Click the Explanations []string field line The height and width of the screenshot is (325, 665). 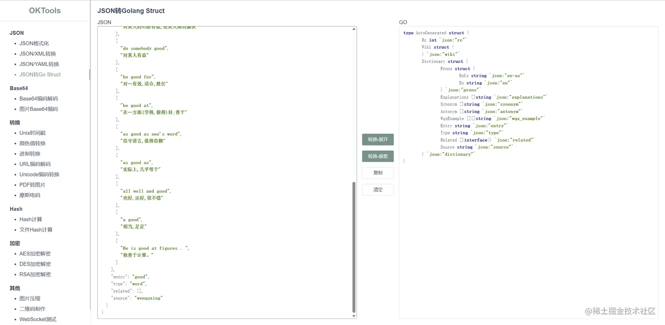point(494,97)
